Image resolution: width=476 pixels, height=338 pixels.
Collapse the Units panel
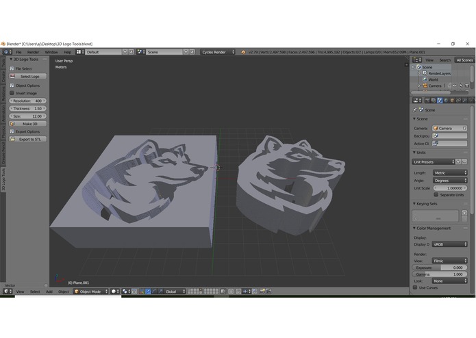point(414,152)
